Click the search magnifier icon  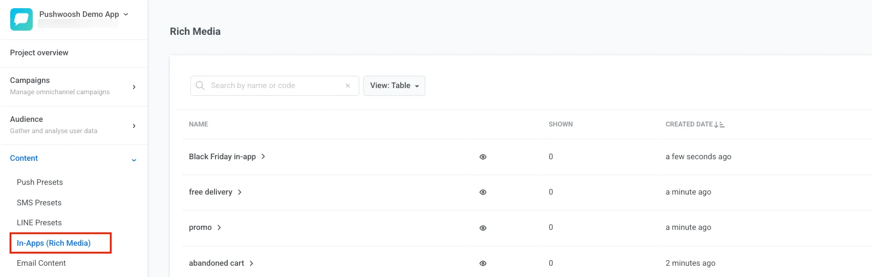tap(200, 86)
